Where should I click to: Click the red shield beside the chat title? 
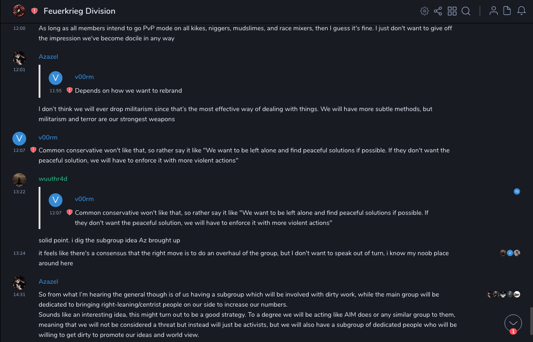34,11
